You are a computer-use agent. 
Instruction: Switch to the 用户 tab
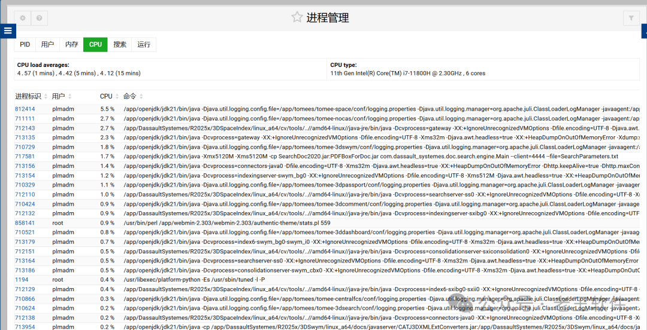[47, 44]
